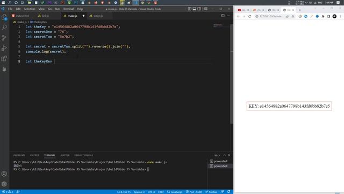Close the terminal panel
The width and height of the screenshot is (344, 194).
[229, 155]
